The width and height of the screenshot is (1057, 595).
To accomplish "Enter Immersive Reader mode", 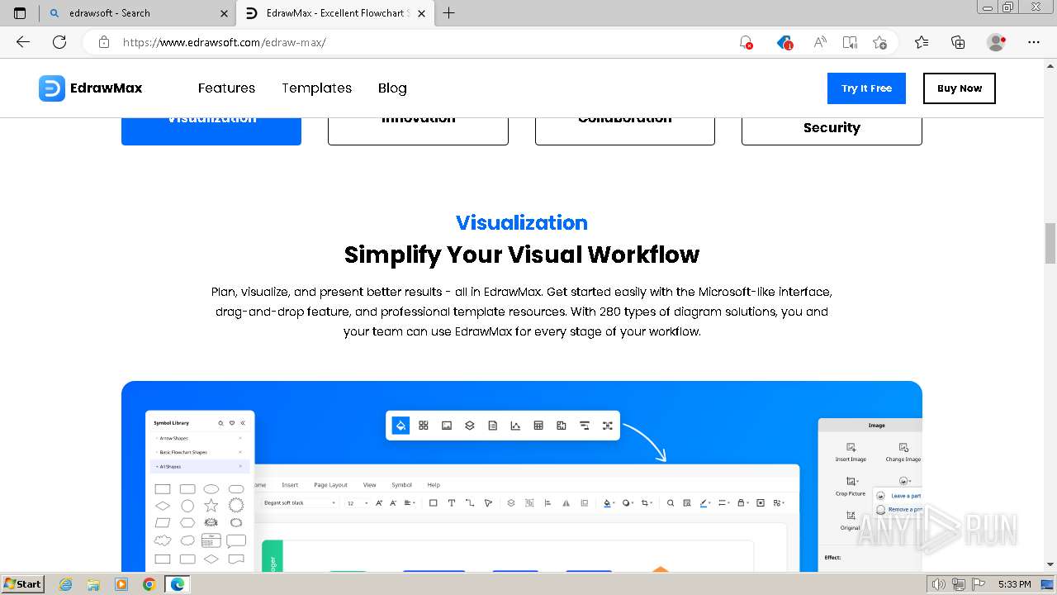I will (x=850, y=42).
